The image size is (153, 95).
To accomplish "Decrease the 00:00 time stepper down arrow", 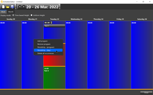I will pos(52,23).
